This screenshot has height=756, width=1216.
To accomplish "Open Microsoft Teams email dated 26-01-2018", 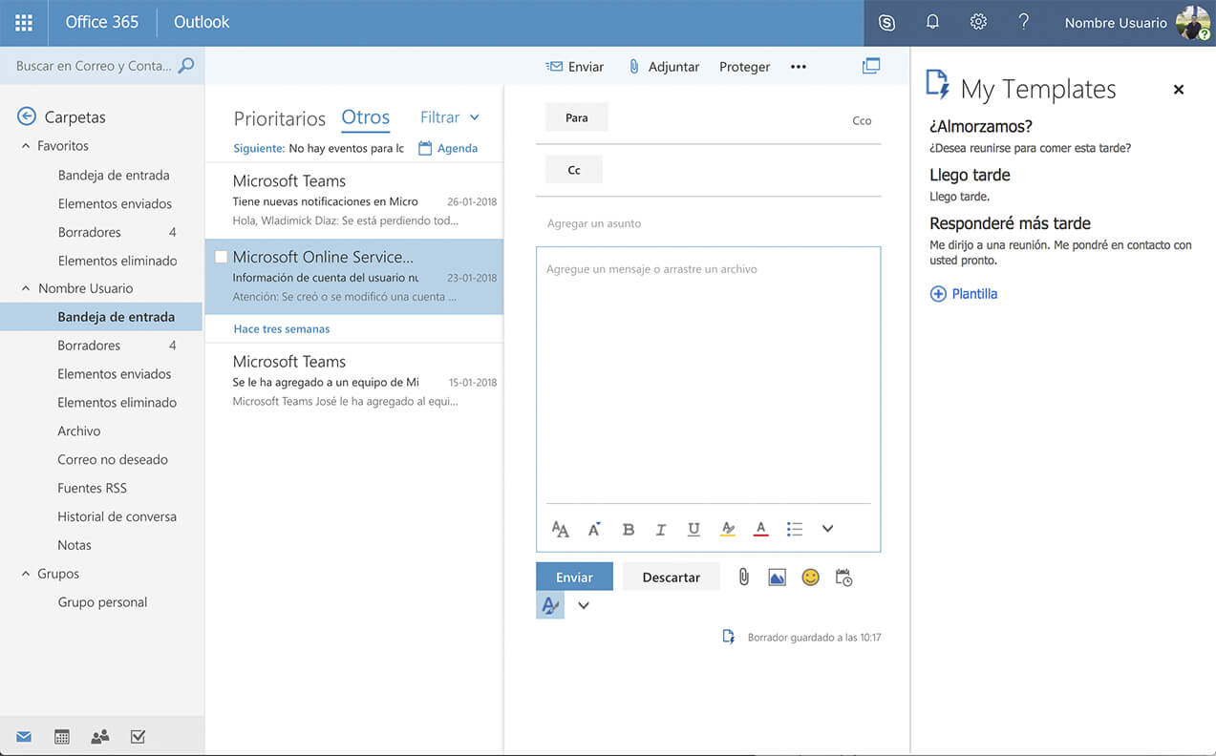I will [x=354, y=200].
